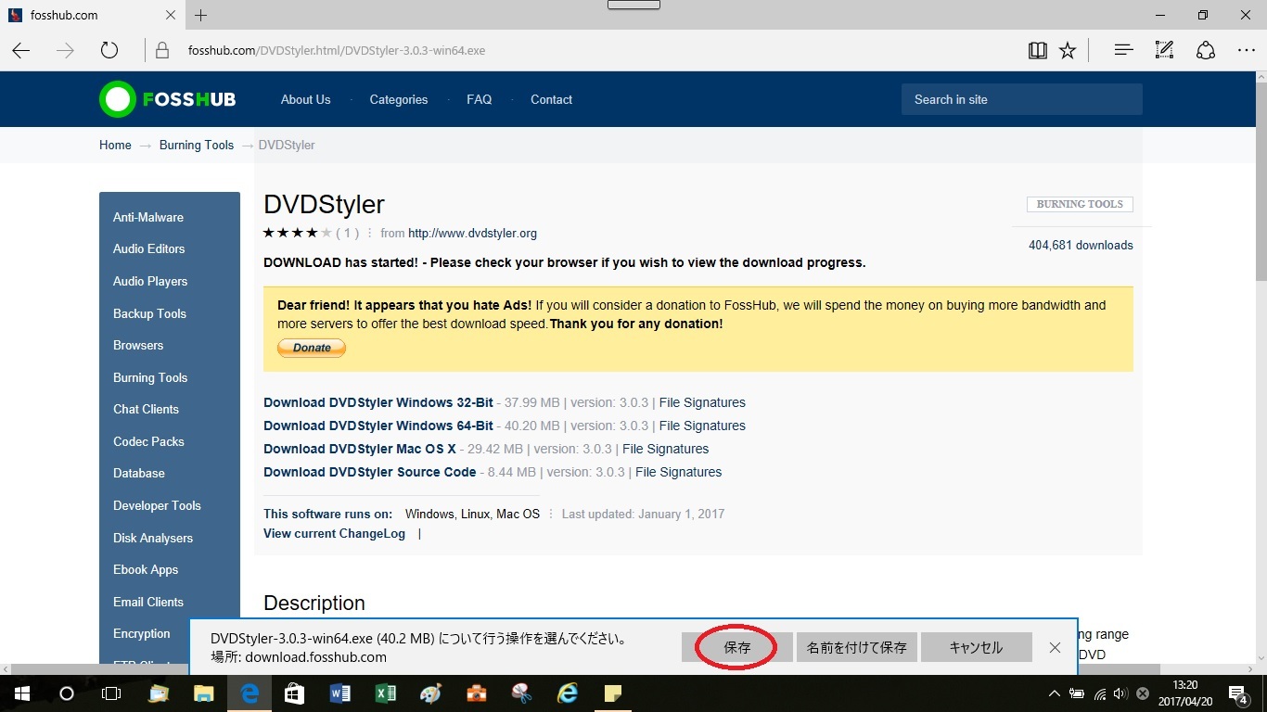Dismiss the download notification bar
This screenshot has width=1267, height=712.
click(x=1055, y=648)
